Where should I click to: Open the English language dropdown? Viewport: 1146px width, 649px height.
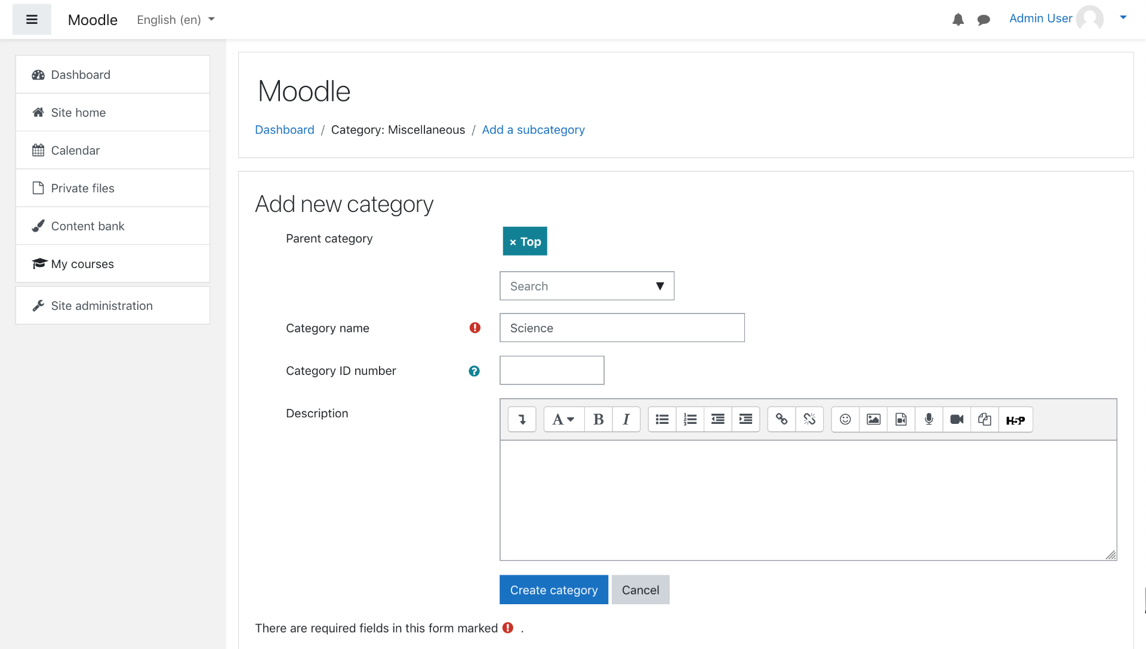(x=175, y=20)
